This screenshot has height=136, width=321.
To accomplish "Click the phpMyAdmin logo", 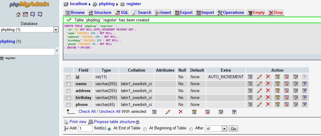I will [x=29, y=4].
